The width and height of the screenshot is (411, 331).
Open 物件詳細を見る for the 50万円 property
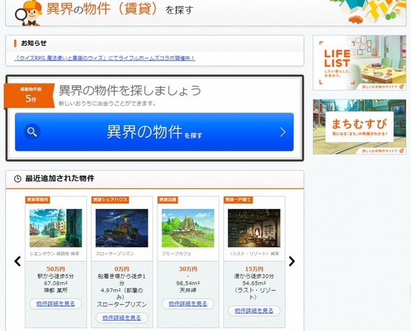coord(56,304)
